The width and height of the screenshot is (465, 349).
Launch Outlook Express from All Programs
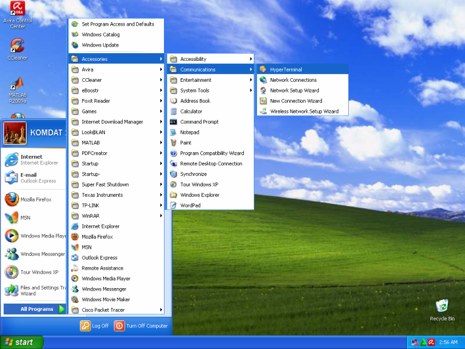click(x=116, y=258)
